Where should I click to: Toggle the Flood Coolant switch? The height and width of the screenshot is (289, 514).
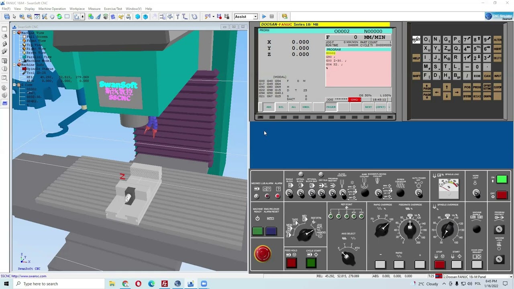[343, 193]
